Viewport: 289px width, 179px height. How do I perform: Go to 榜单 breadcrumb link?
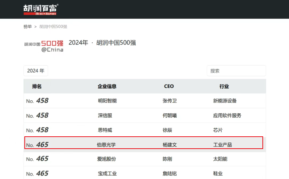pyautogui.click(x=28, y=27)
